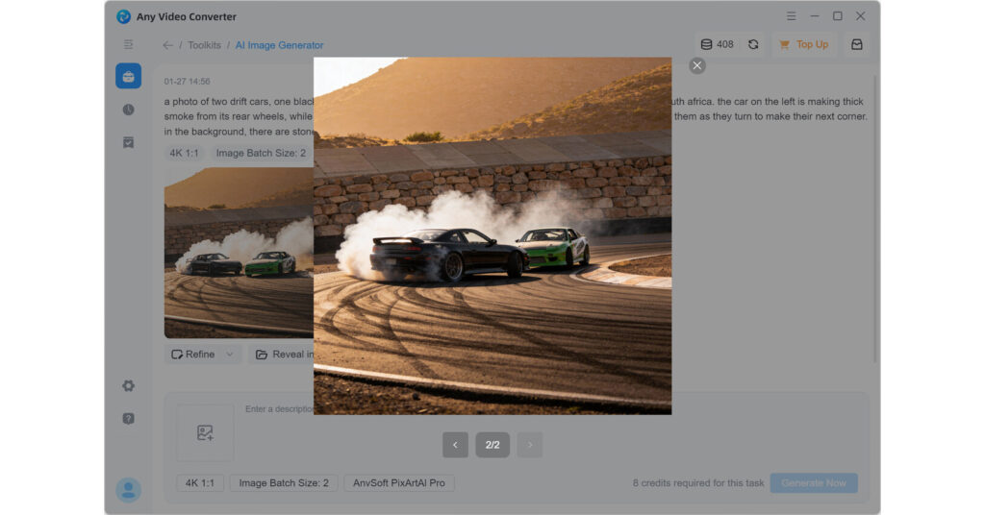985x515 pixels.
Task: Click the Refine button
Action: 193,355
